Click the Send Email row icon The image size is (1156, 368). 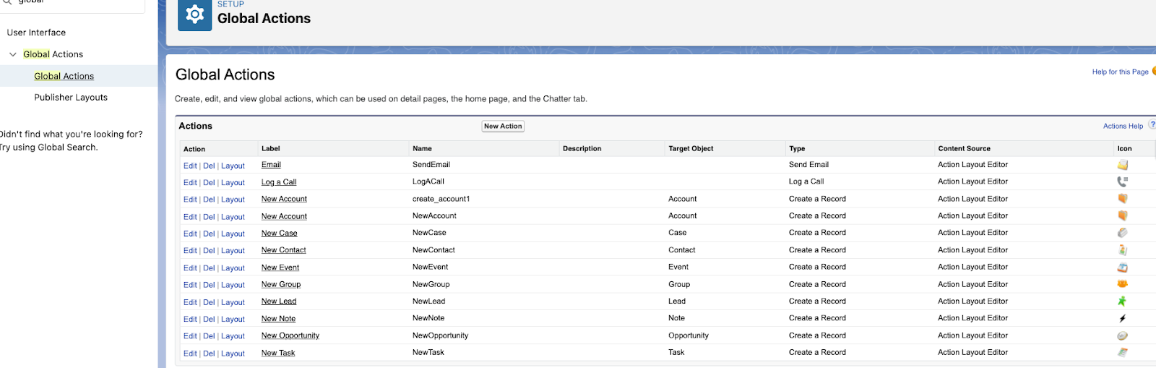click(1123, 165)
